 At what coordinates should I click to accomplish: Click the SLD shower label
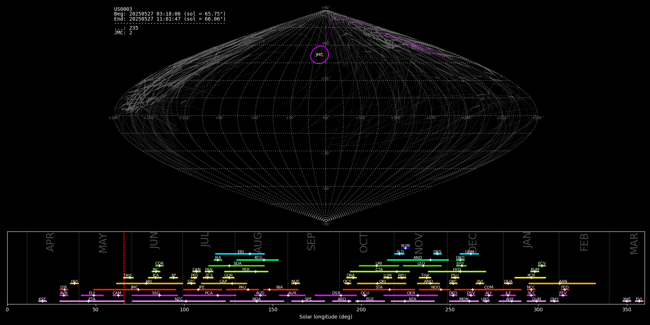click(400, 252)
